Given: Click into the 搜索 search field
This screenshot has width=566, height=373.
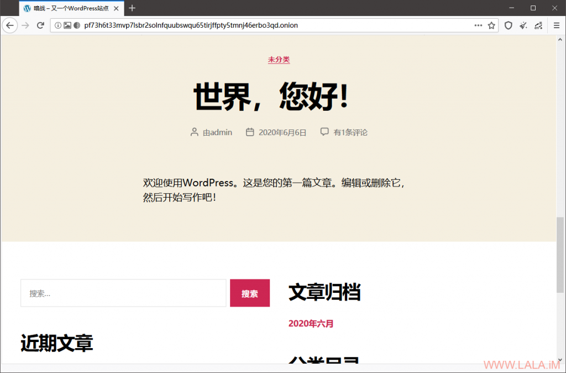Looking at the screenshot, I should pos(123,293).
